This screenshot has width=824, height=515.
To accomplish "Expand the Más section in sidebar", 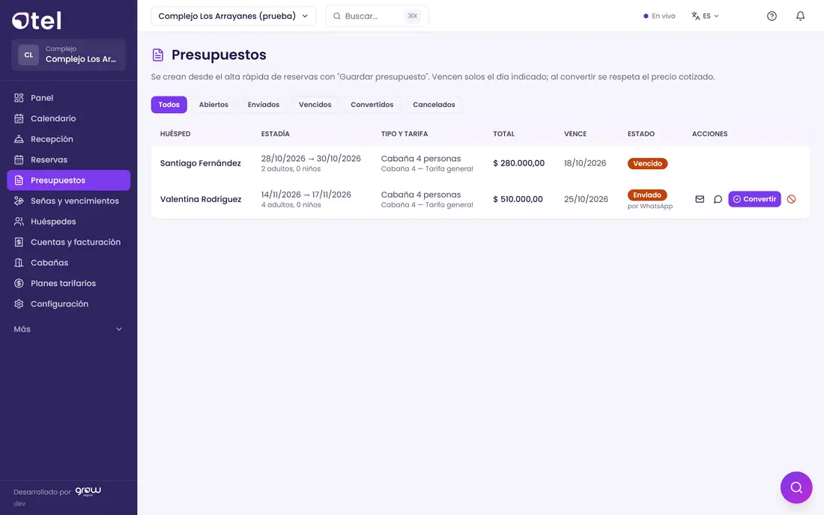I will click(68, 329).
